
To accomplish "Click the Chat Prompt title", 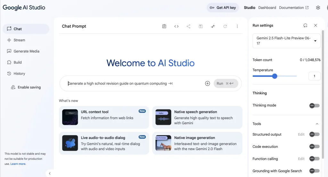I will pos(74,26).
